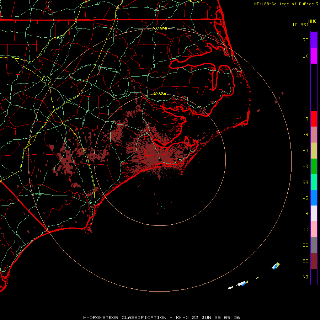Click the IC pink legend swatch
Image resolution: width=320 pixels, height=320 pixels.
click(314, 229)
